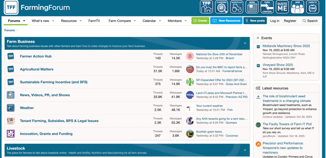The width and height of the screenshot is (326, 158).
Task: Expand the Forums menu dropdown arrow
Action: click(x=24, y=21)
